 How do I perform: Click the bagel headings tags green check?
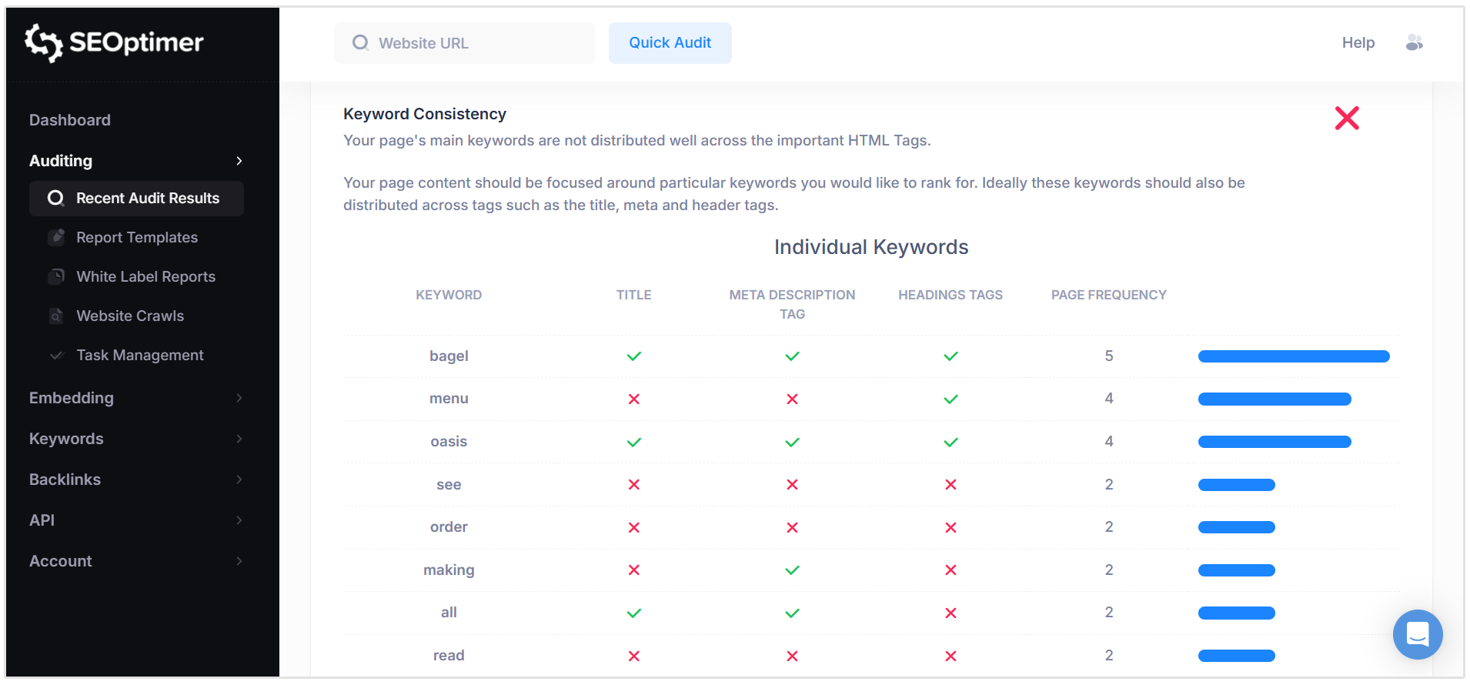951,356
